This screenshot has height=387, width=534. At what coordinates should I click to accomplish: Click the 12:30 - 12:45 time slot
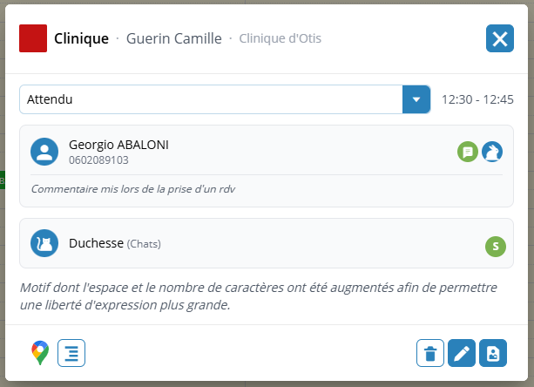pyautogui.click(x=477, y=99)
